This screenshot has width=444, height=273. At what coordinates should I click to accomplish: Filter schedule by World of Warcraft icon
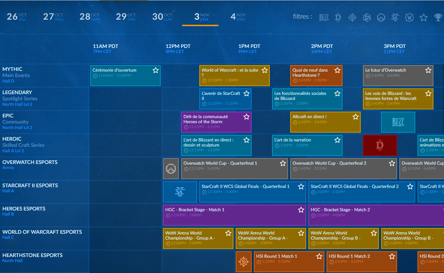click(409, 17)
